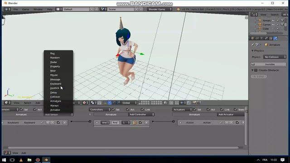Screen dimensions: 290x163
Task: Toggle the Keyboard sensor active checkbox
Action: click(58, 122)
